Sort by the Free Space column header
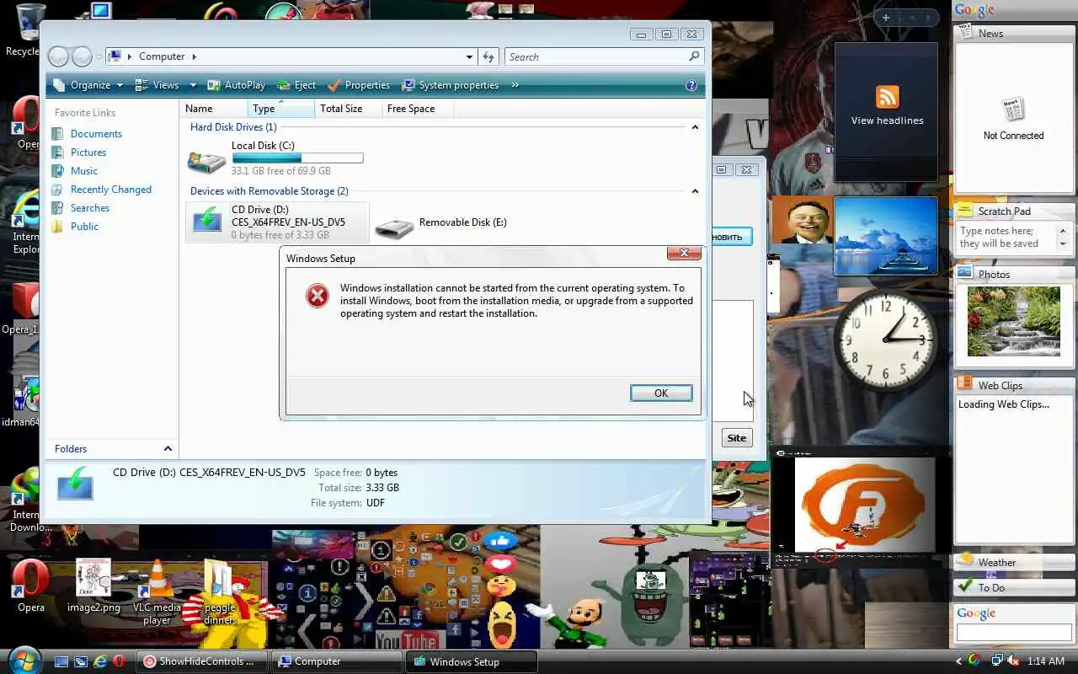Image resolution: width=1078 pixels, height=674 pixels. point(417,109)
